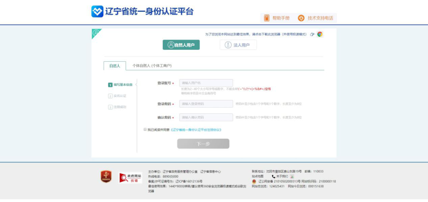Open the 辽宁省统一身份认证平台注册协议 link
Image resolution: width=428 pixels, height=202 pixels.
pos(196,130)
